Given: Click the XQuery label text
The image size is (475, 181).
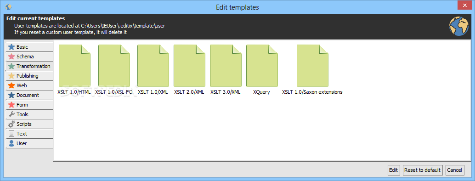Looking at the screenshot, I should (x=261, y=92).
